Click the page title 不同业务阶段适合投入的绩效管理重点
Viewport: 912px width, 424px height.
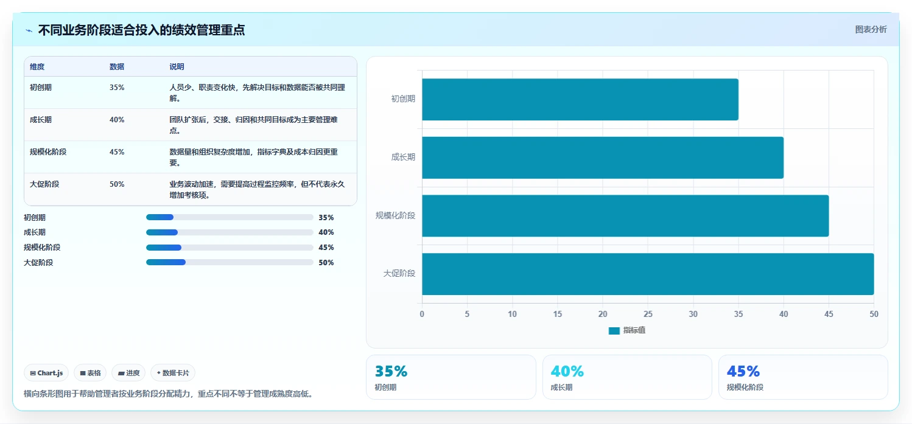(x=141, y=30)
